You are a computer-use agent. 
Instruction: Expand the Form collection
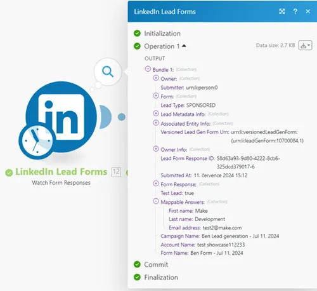156,96
